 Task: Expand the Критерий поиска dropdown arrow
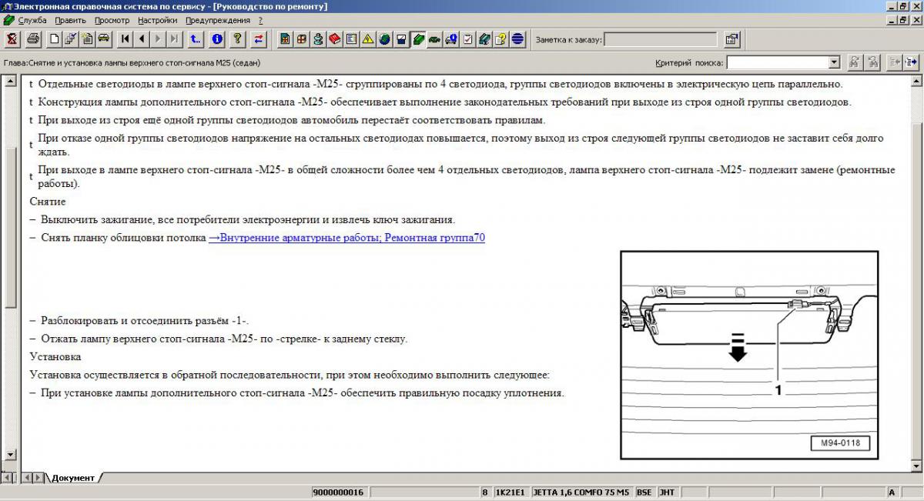(834, 62)
